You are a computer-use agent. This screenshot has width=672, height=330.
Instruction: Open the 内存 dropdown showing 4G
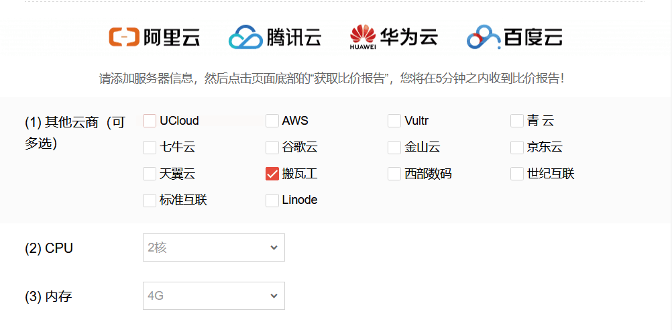214,296
